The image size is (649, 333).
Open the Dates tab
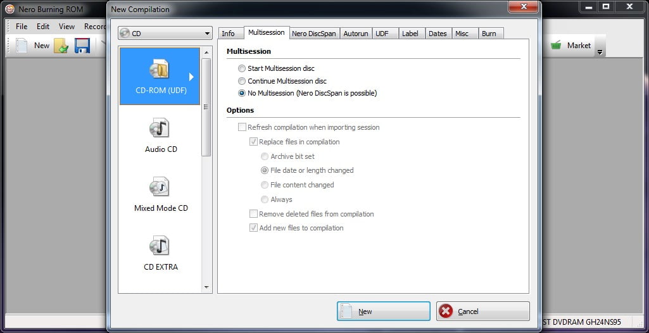tap(438, 34)
